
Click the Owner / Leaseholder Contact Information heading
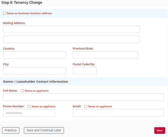pyautogui.click(x=36, y=82)
